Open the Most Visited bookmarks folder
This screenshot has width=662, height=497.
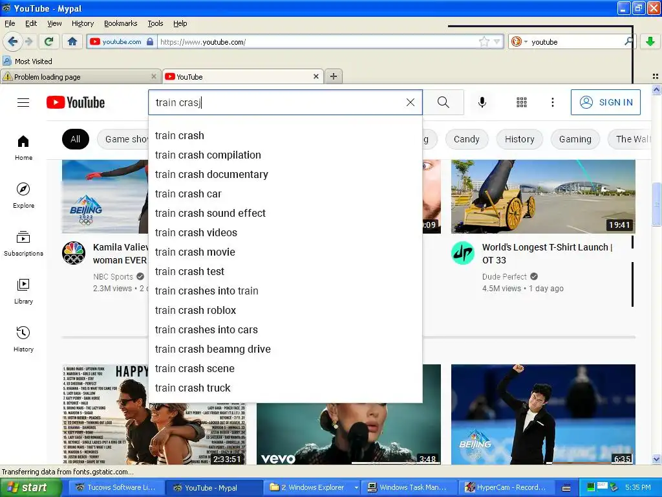[x=27, y=61]
